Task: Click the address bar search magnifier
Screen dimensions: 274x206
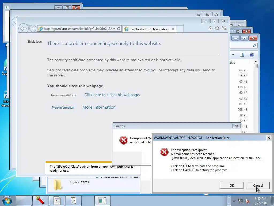Action: 110,28
